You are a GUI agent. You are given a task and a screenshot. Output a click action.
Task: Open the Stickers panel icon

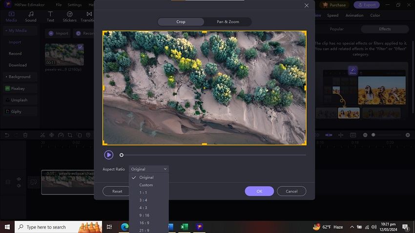69,17
